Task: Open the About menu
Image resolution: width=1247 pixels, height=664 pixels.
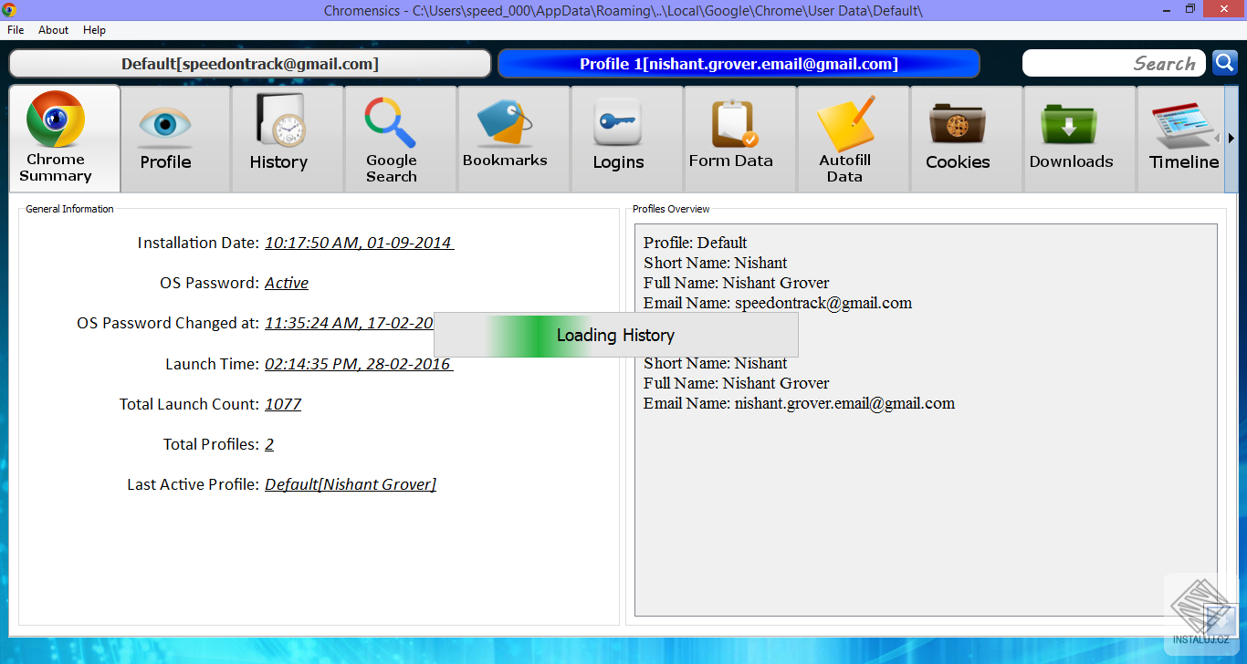Action: tap(54, 30)
